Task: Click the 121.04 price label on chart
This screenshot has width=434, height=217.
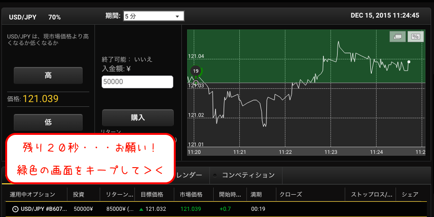Action: [x=196, y=56]
